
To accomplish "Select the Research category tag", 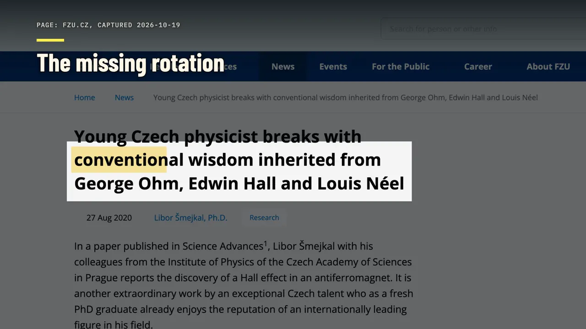I will pos(264,218).
